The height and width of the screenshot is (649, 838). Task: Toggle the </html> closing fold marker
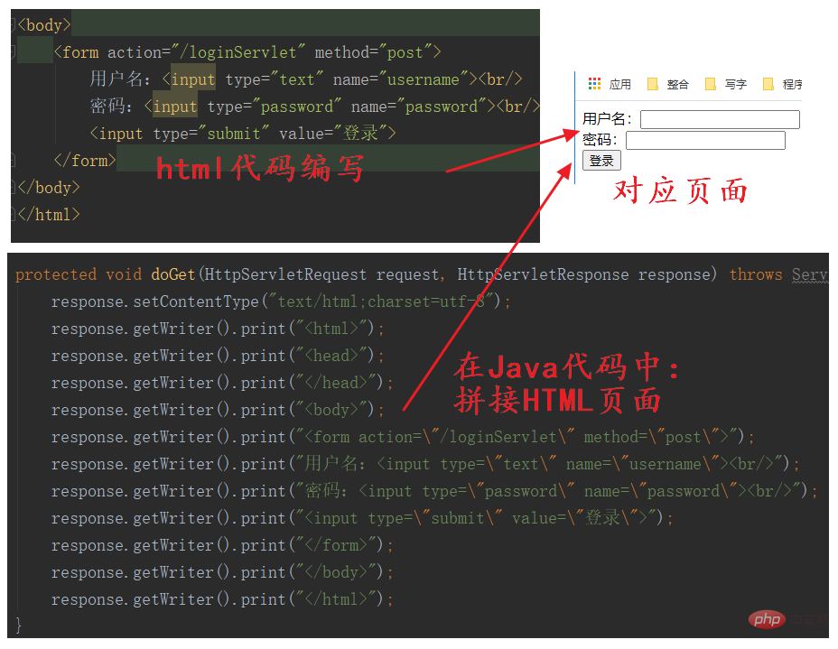click(14, 214)
